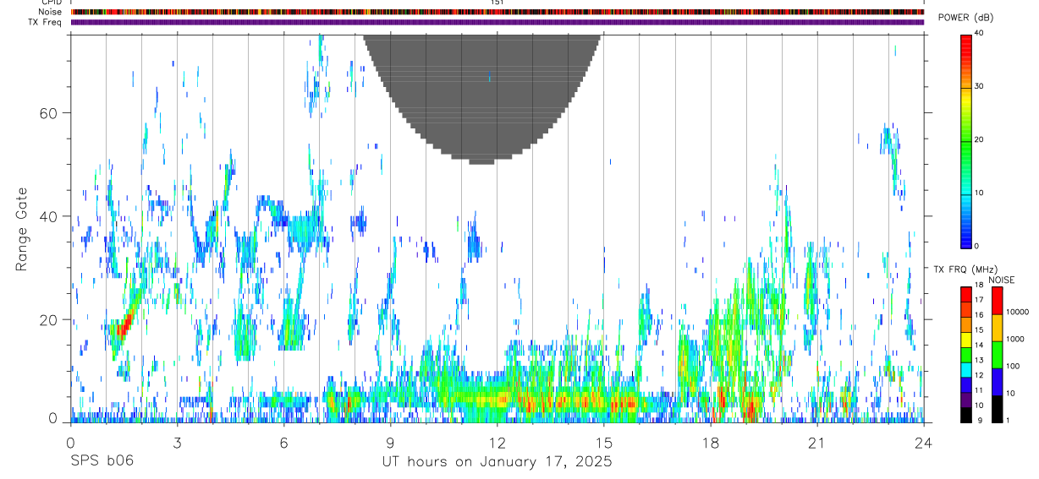Click the isolated blue pixel inside gray region
Screen dimensions: 1039x479
click(x=489, y=77)
